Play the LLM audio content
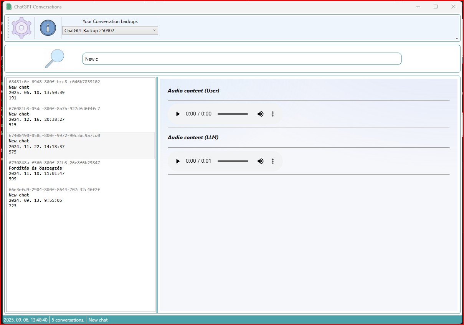Image resolution: width=464 pixels, height=325 pixels. point(178,161)
